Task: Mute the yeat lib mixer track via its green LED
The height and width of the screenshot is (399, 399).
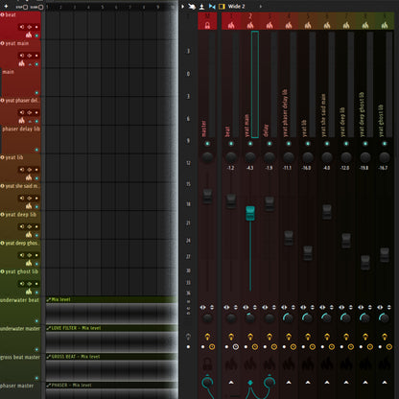Action: pyautogui.click(x=308, y=144)
